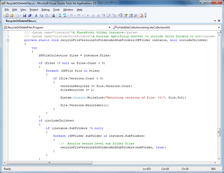Image resolution: width=224 pixels, height=173 pixels.
Task: Expand the isValidSiteCollection member dropdown
Action: tap(219, 27)
